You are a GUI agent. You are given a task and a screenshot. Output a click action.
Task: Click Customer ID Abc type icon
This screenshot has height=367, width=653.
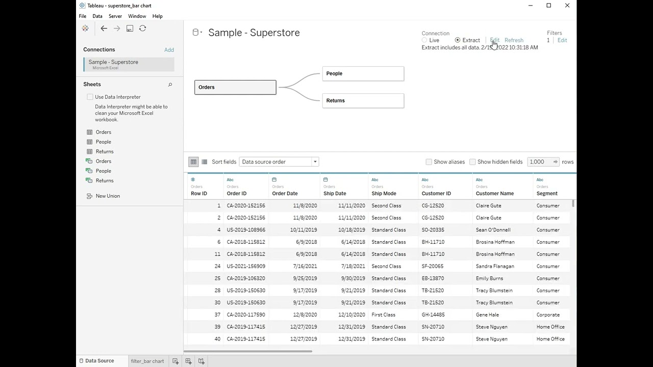click(x=425, y=179)
